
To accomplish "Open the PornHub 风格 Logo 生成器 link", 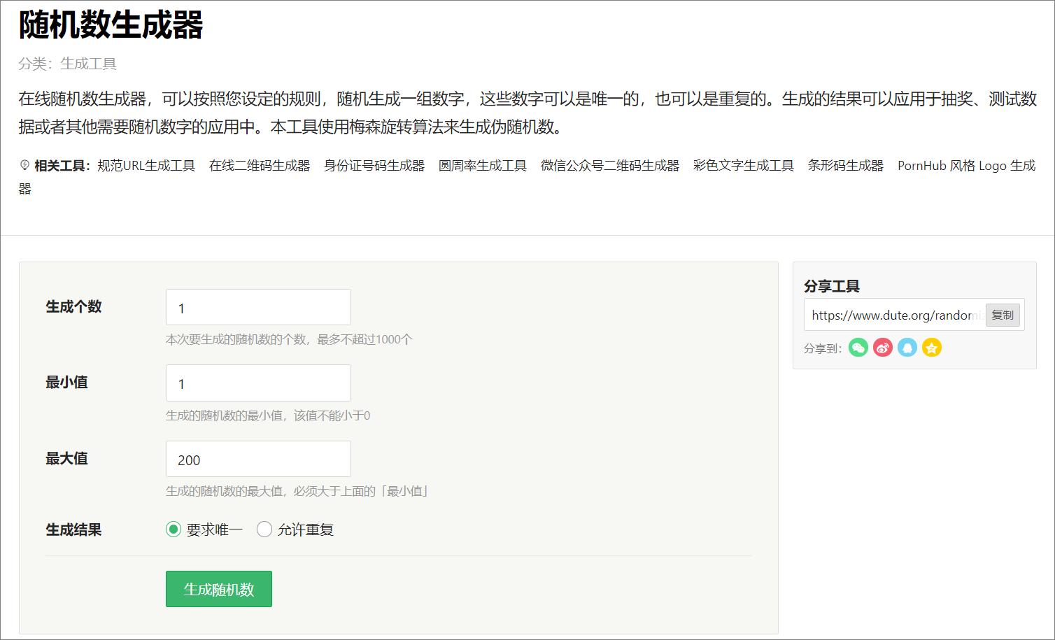I will coord(966,166).
